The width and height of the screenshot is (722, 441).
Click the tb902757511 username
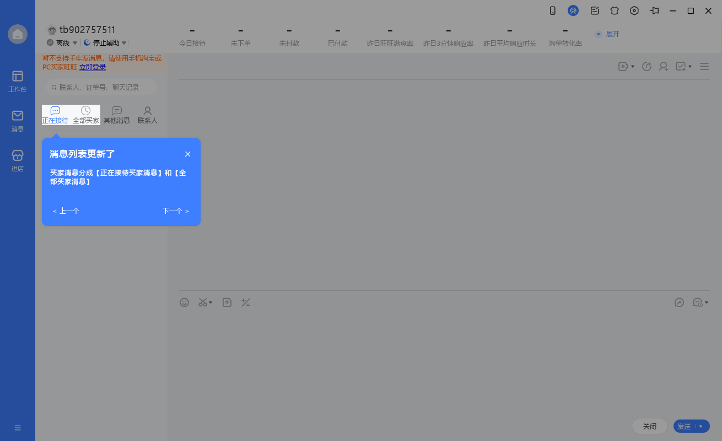click(x=88, y=30)
